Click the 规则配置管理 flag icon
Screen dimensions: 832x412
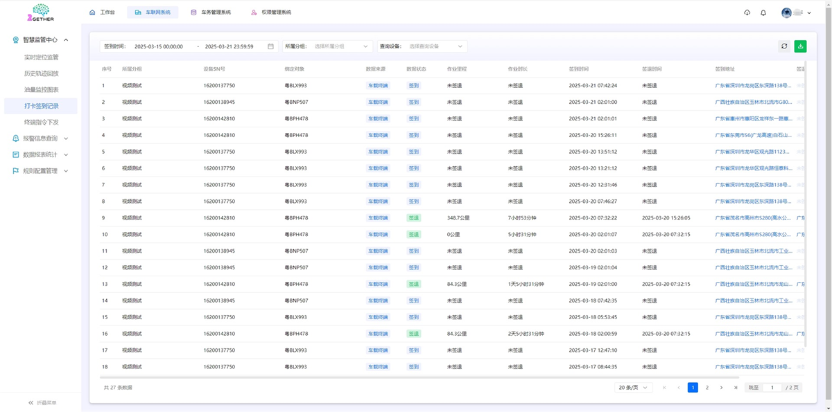16,171
